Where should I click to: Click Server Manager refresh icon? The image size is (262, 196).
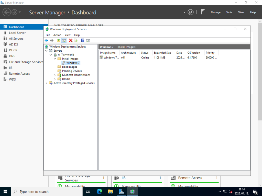tap(190, 12)
